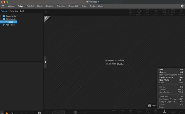The image size is (185, 114).
Task: Show the Favorites tab in sidebar
Action: point(13,11)
